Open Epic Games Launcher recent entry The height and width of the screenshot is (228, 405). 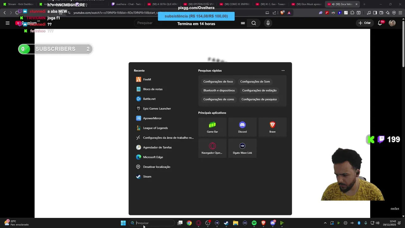coord(164,109)
